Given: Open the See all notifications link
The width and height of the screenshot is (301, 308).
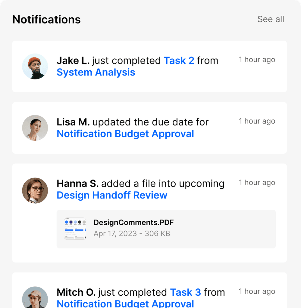Looking at the screenshot, I should coord(271,19).
